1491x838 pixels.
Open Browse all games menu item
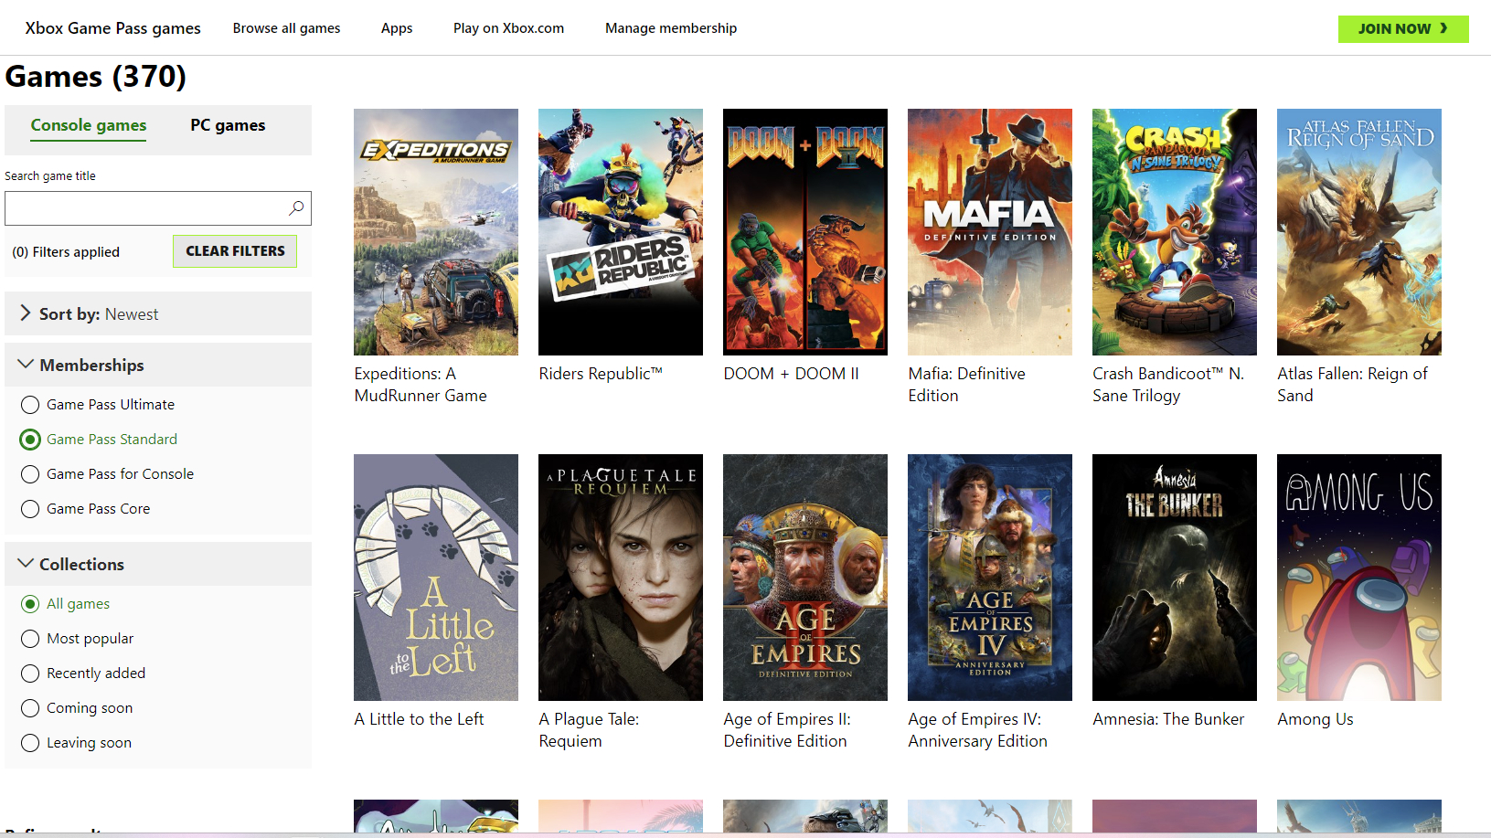click(286, 28)
